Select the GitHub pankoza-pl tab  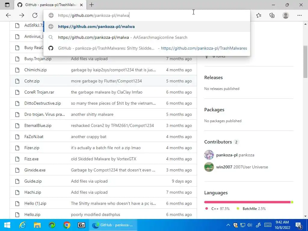(50, 5)
